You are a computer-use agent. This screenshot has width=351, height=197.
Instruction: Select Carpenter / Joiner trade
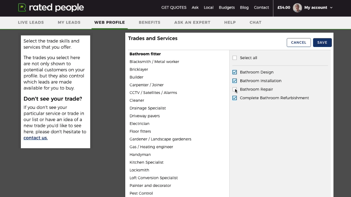click(x=146, y=85)
